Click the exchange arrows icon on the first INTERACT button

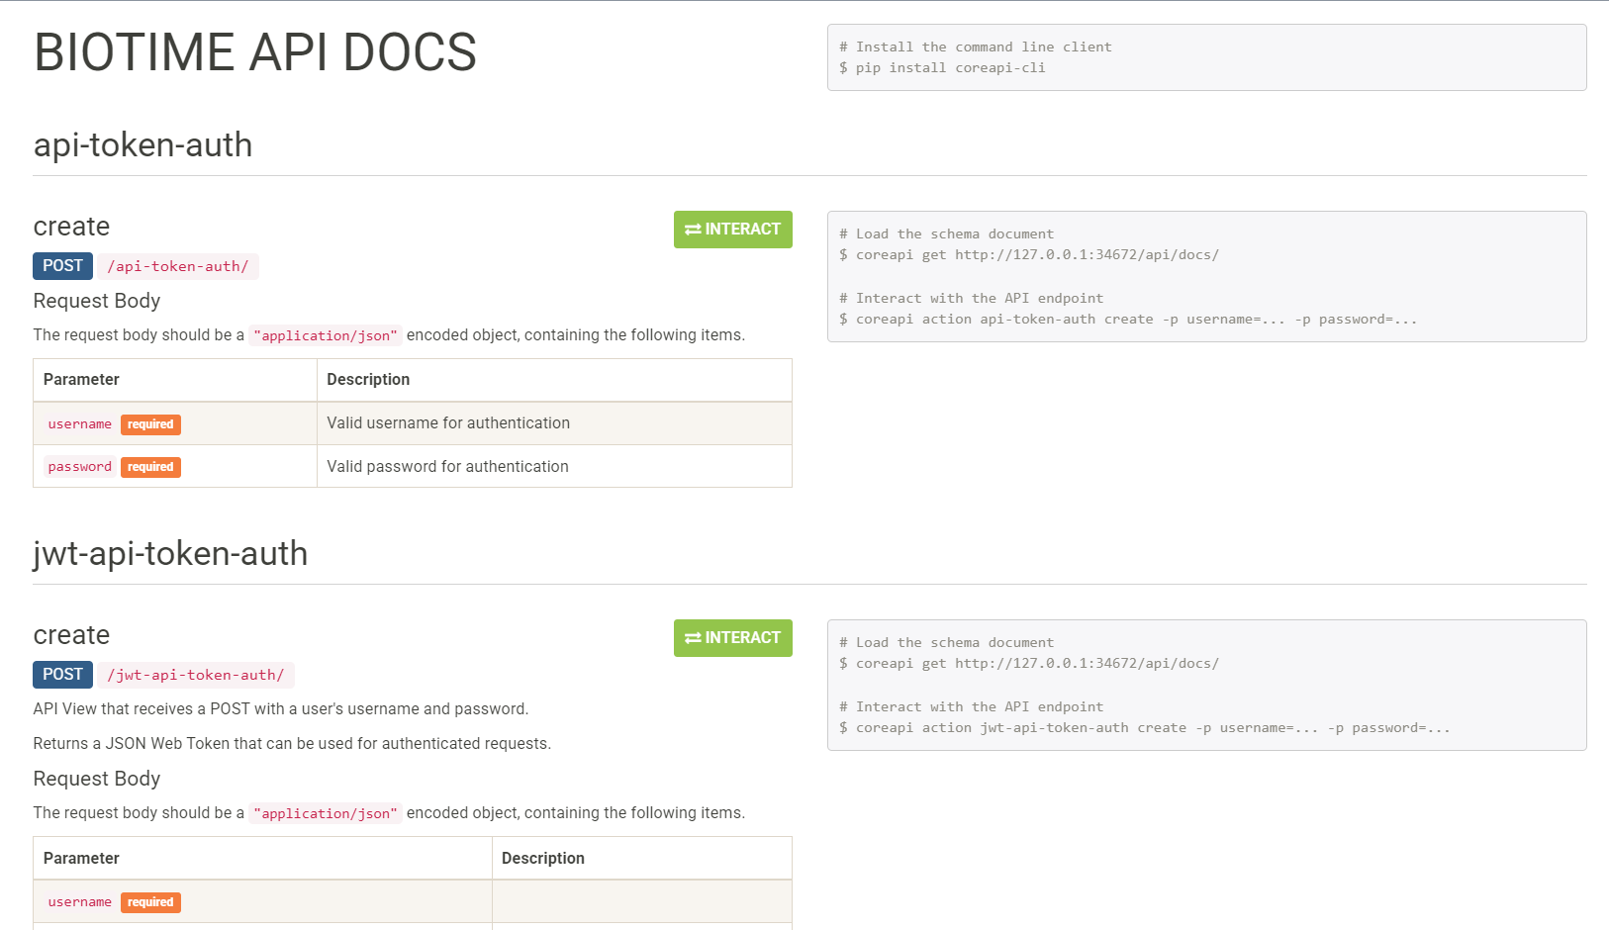click(693, 230)
